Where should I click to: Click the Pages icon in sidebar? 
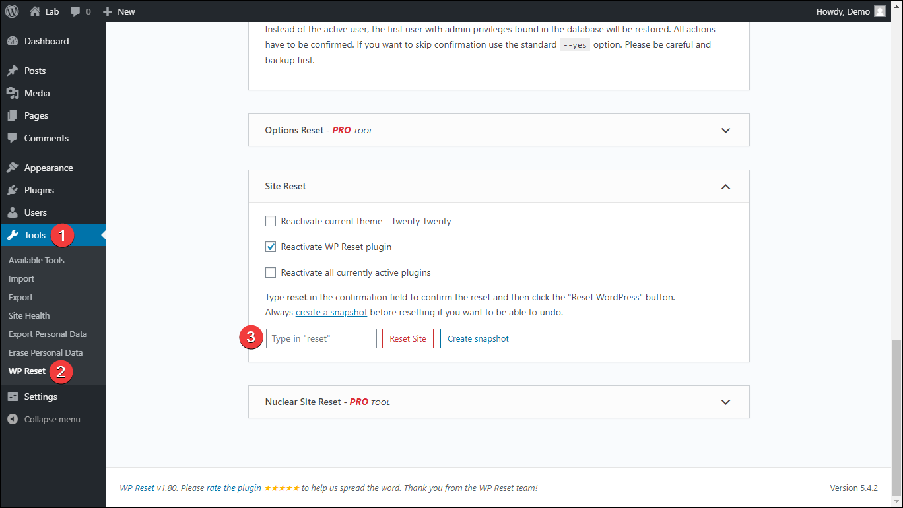[13, 115]
